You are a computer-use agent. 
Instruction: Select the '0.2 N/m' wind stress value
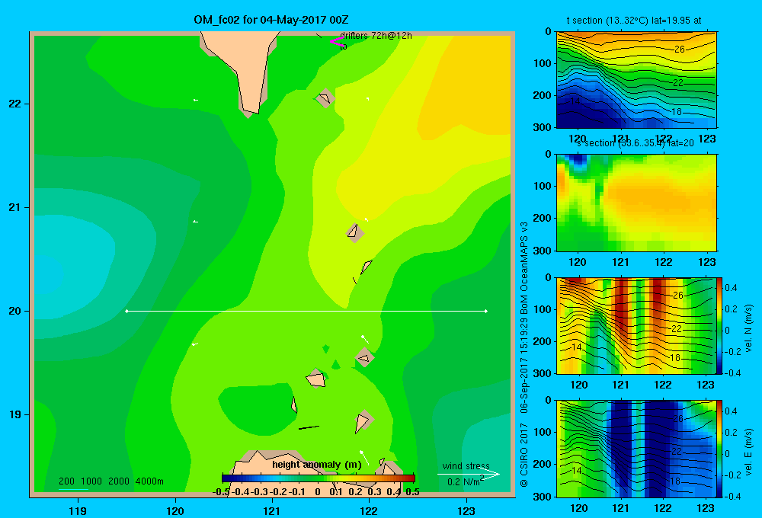(x=463, y=482)
